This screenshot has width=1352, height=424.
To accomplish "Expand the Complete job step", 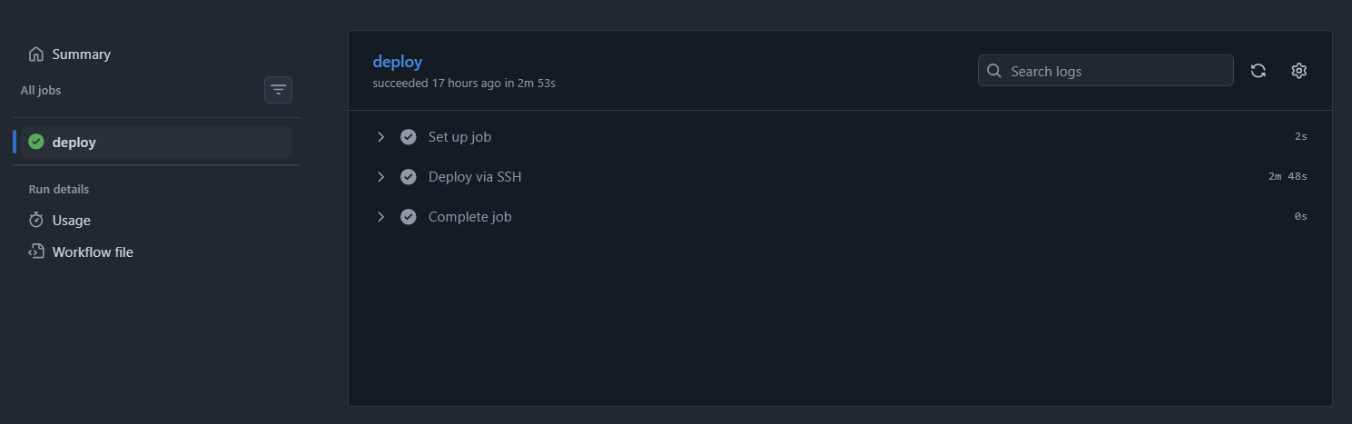I will 381,217.
